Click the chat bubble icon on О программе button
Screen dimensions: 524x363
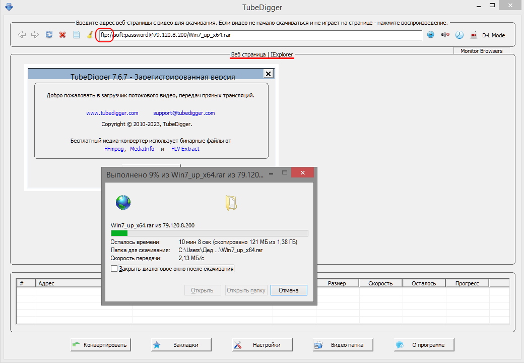pyautogui.click(x=400, y=345)
